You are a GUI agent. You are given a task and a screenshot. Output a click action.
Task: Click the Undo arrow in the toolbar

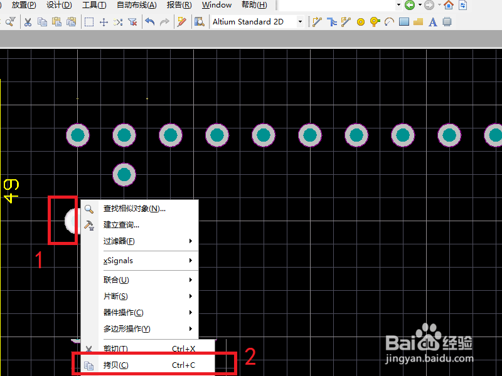point(149,21)
